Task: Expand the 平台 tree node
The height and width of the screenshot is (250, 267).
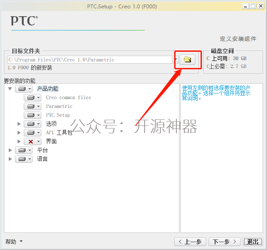Action: (10, 150)
